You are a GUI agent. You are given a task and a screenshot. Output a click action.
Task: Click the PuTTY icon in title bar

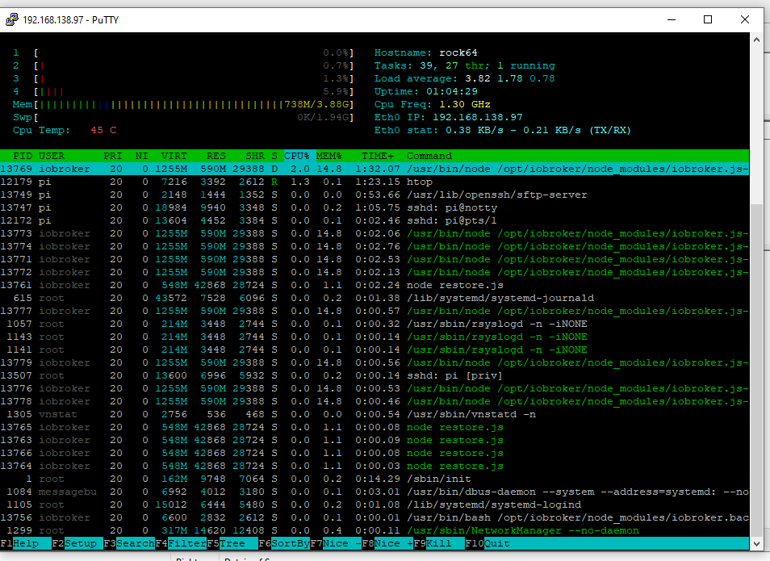pos(12,19)
